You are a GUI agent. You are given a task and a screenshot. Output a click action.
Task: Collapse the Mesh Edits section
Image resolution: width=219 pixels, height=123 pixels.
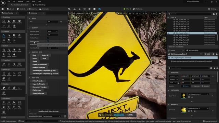pyautogui.click(x=29, y=78)
